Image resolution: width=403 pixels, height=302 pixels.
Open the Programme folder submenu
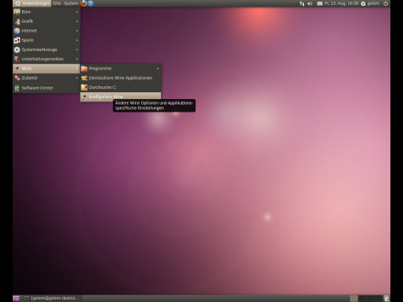pyautogui.click(x=121, y=69)
